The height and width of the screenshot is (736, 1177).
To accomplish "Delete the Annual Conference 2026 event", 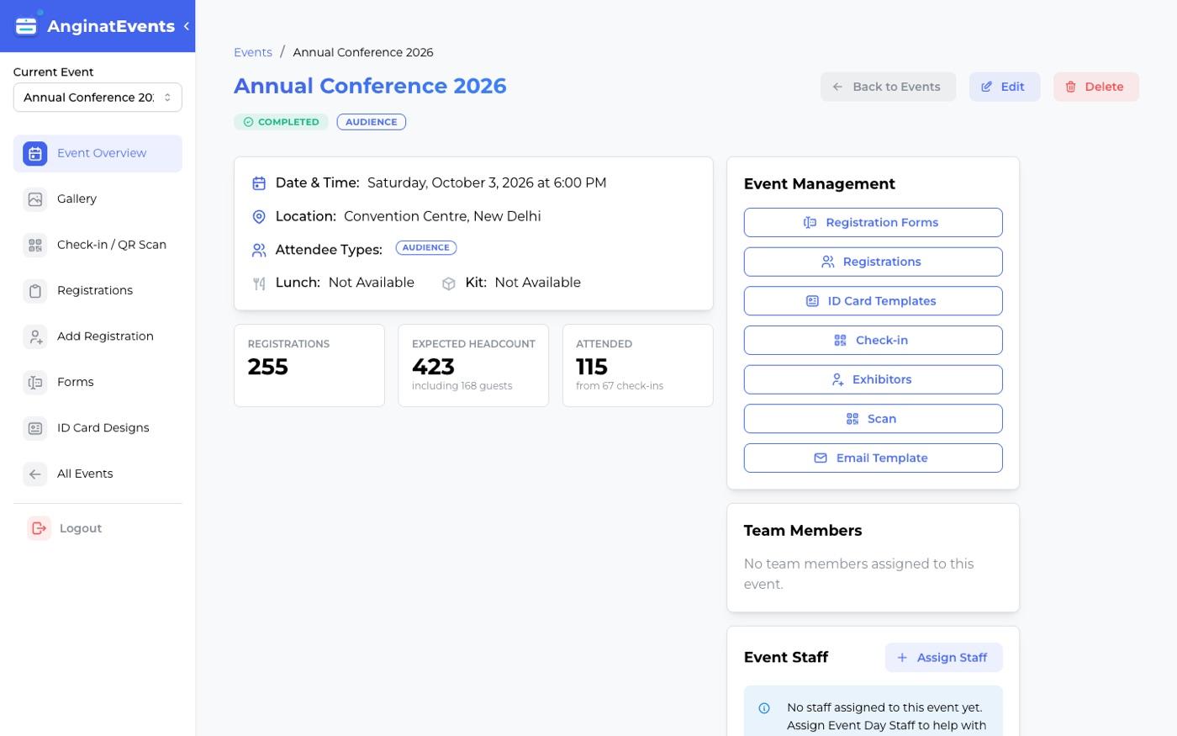I will [x=1096, y=87].
